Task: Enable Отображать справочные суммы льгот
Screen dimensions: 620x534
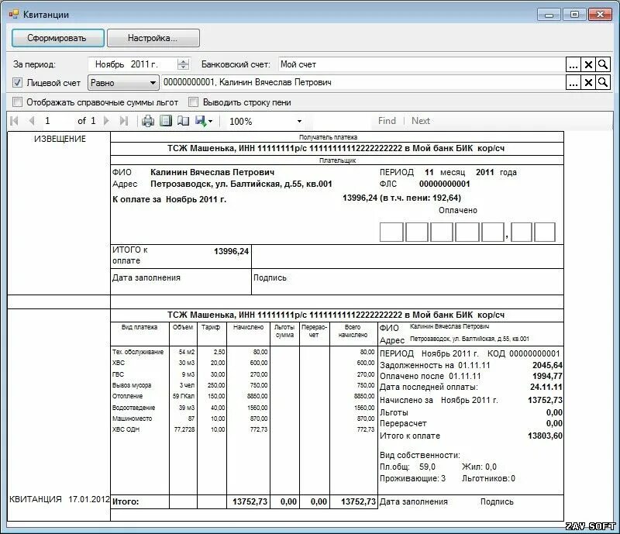Action: click(x=17, y=102)
